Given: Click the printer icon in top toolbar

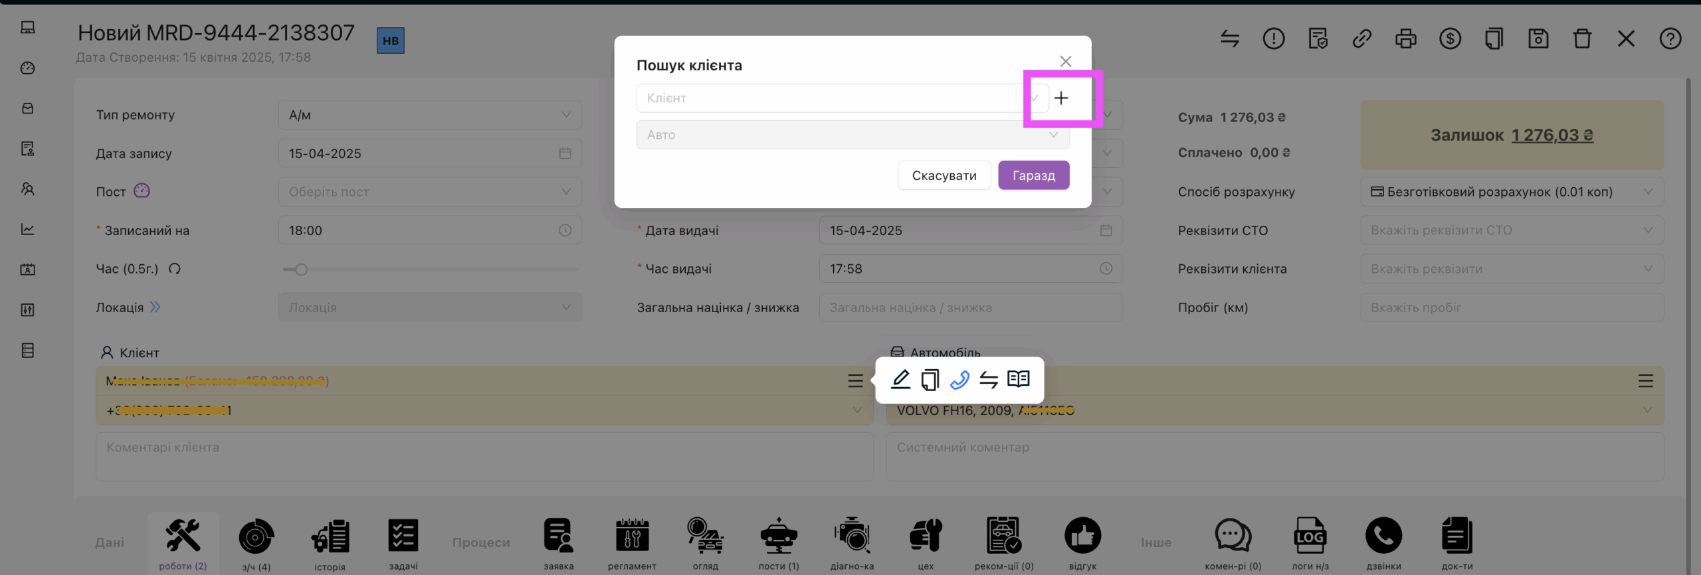Looking at the screenshot, I should 1405,39.
